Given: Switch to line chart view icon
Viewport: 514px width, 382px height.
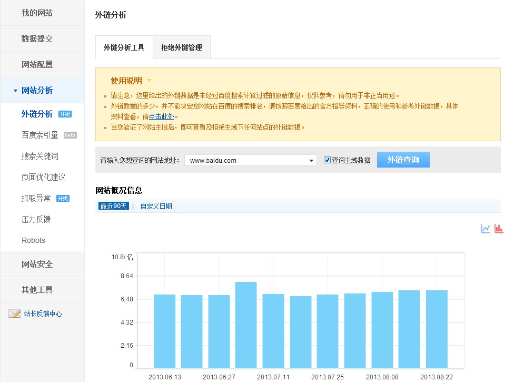Looking at the screenshot, I should coord(485,228).
